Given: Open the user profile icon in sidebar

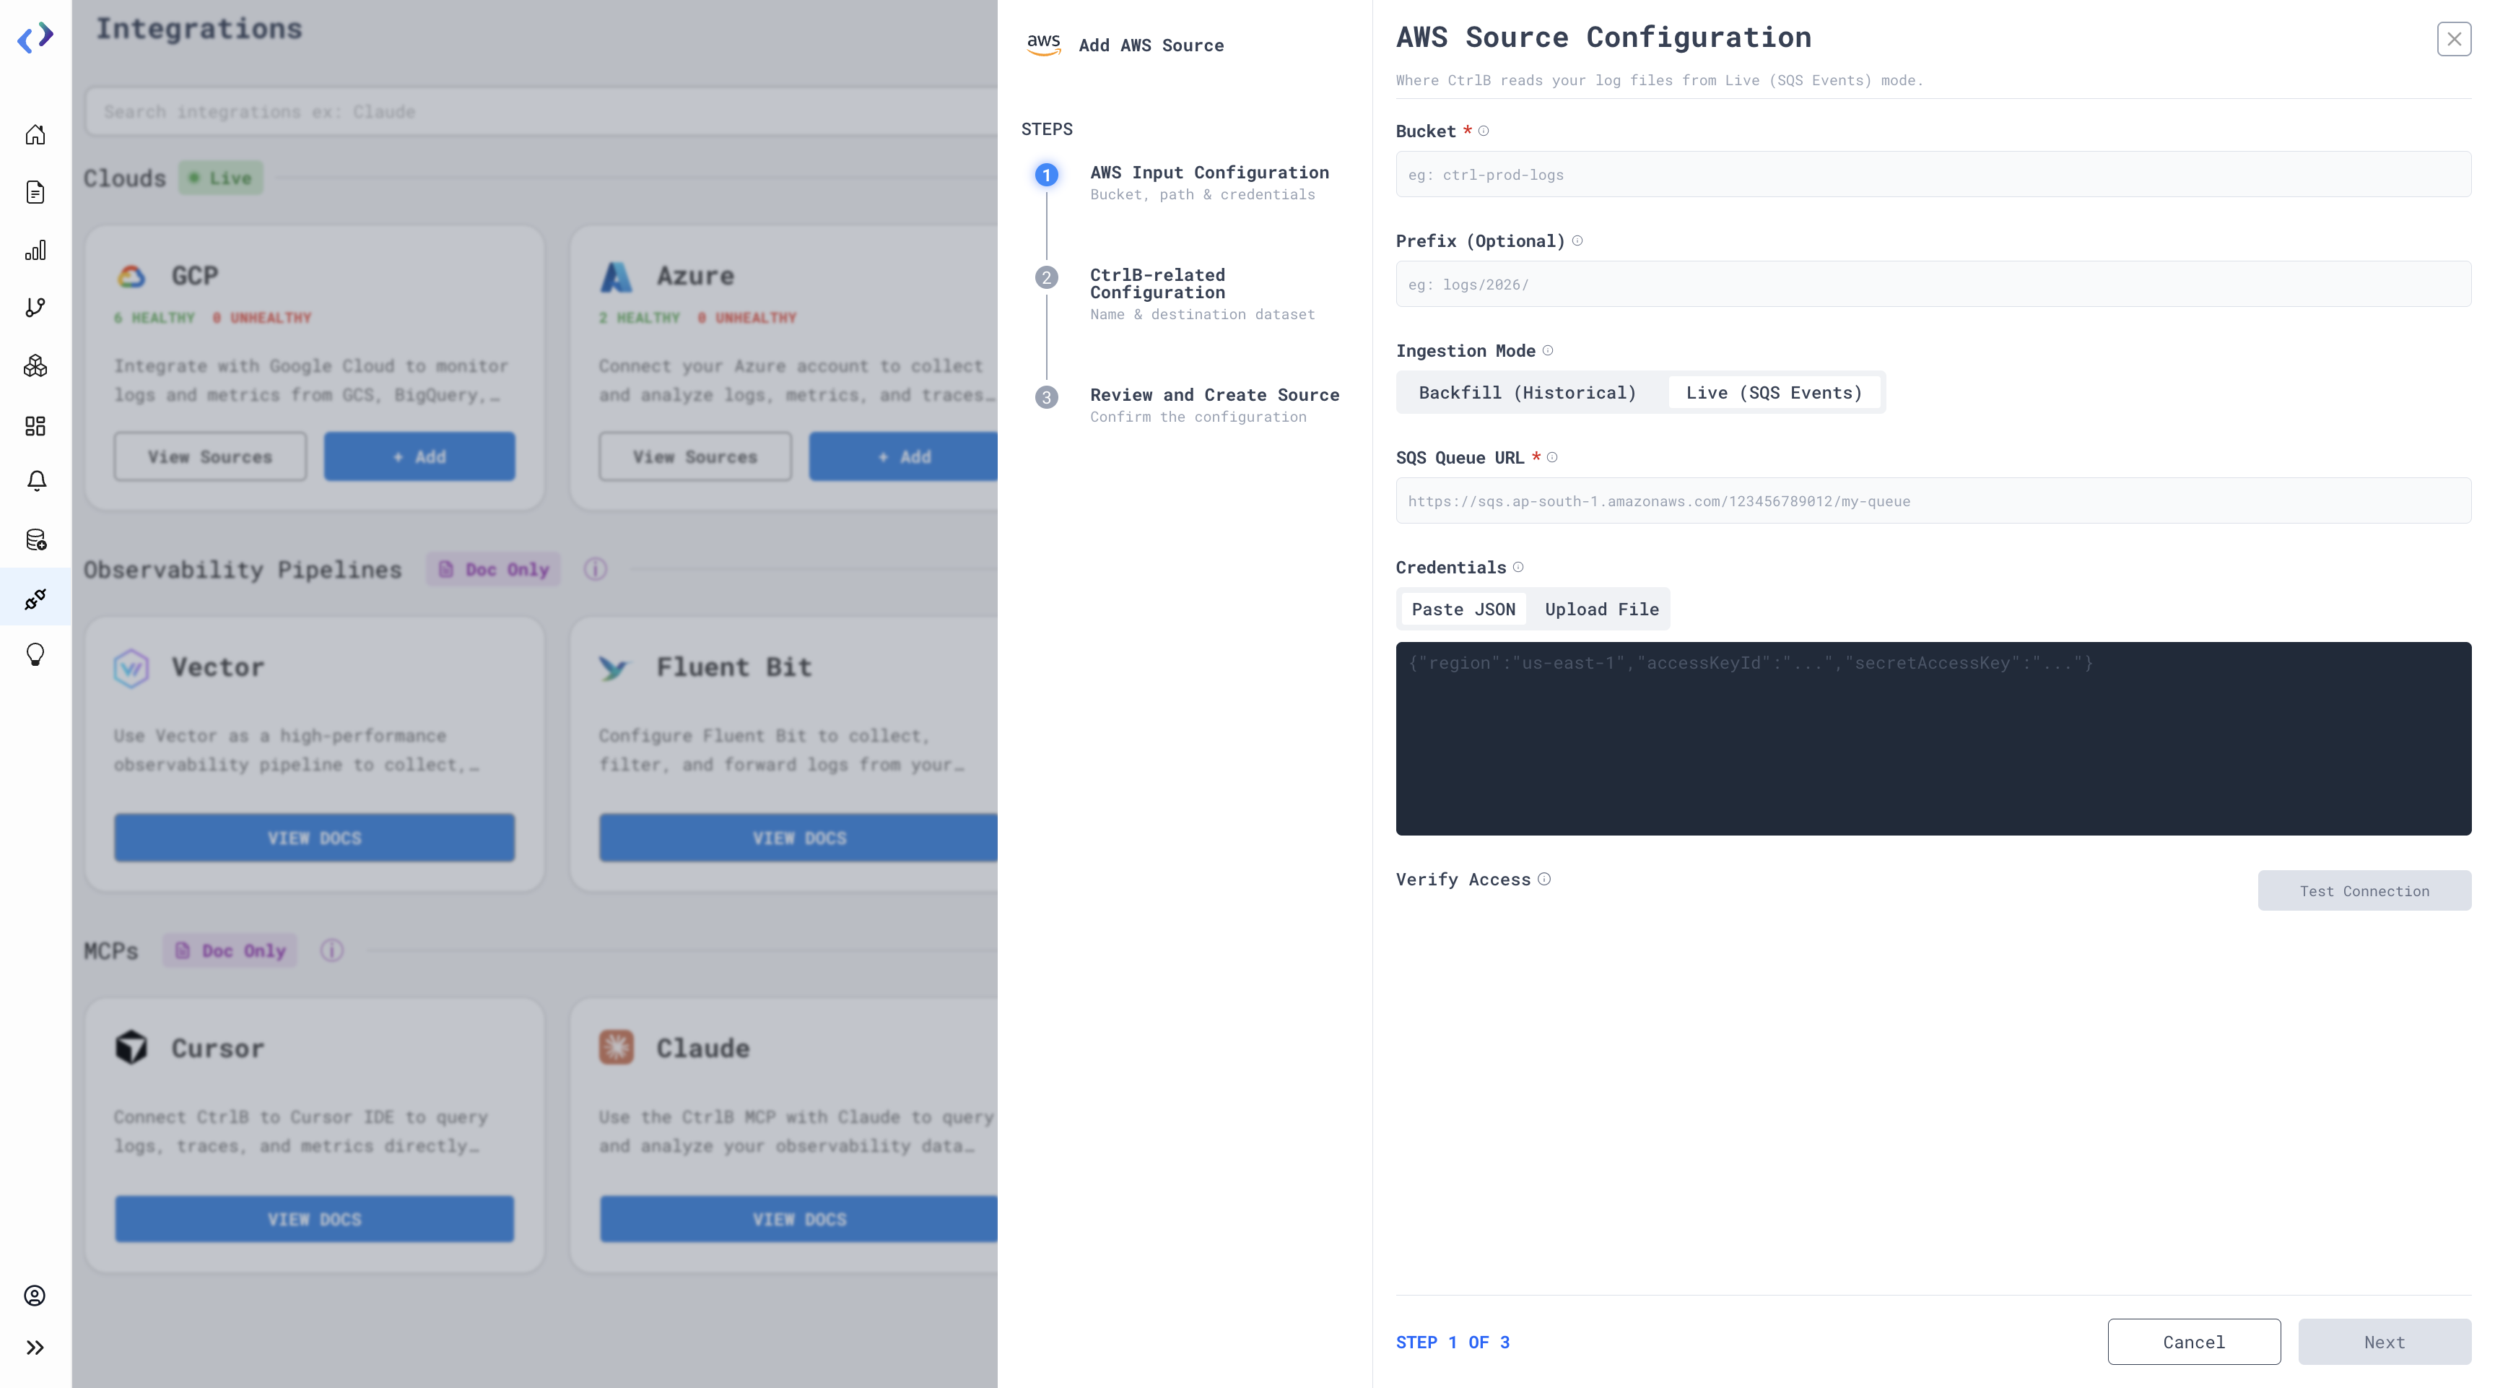Looking at the screenshot, I should click(x=35, y=1295).
